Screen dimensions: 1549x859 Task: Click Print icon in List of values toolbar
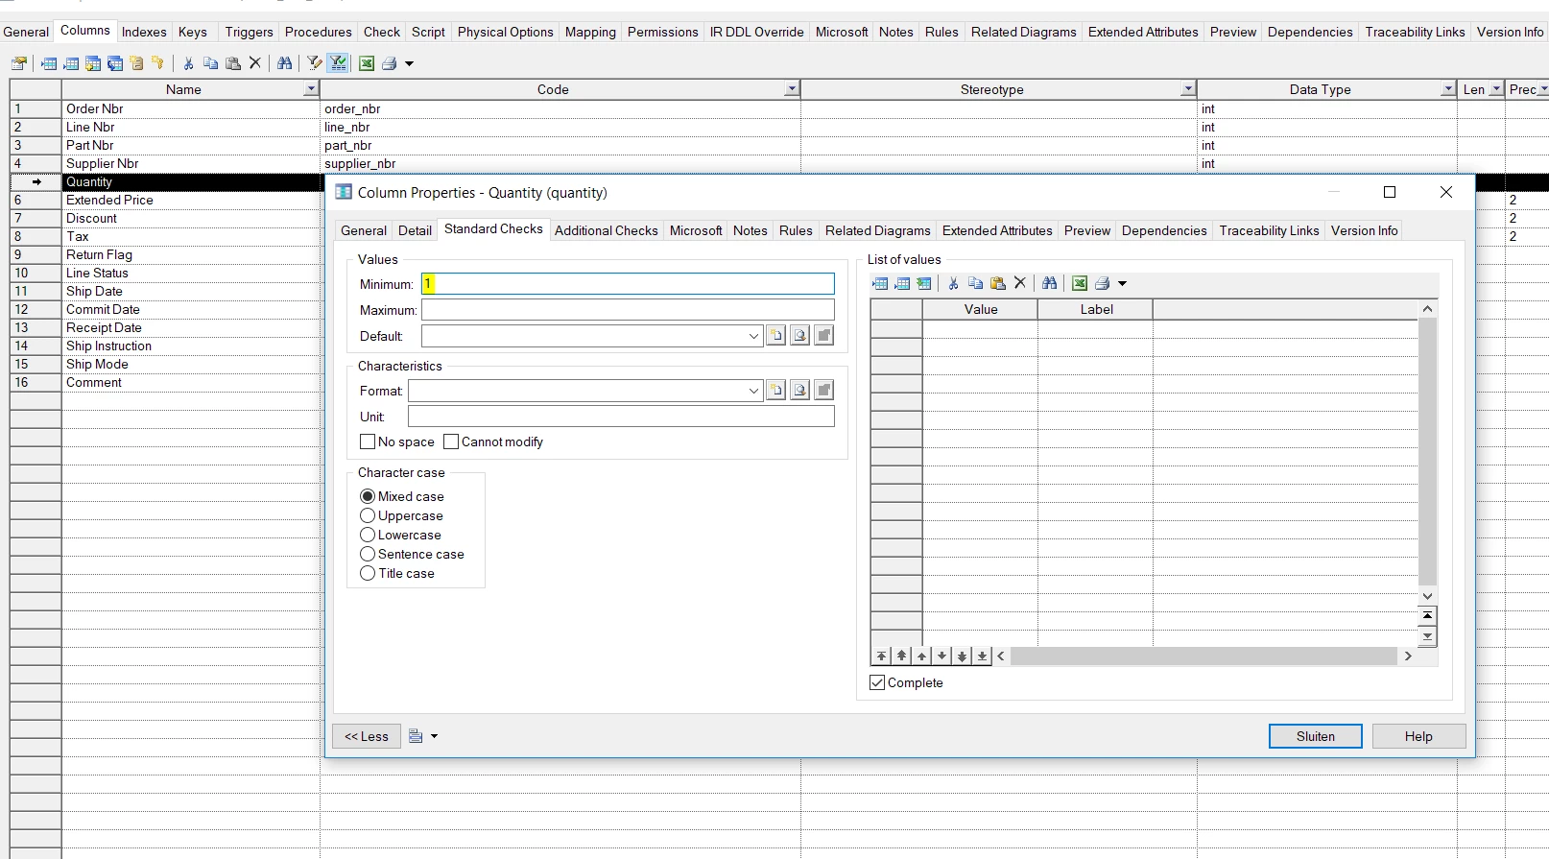(x=1102, y=283)
